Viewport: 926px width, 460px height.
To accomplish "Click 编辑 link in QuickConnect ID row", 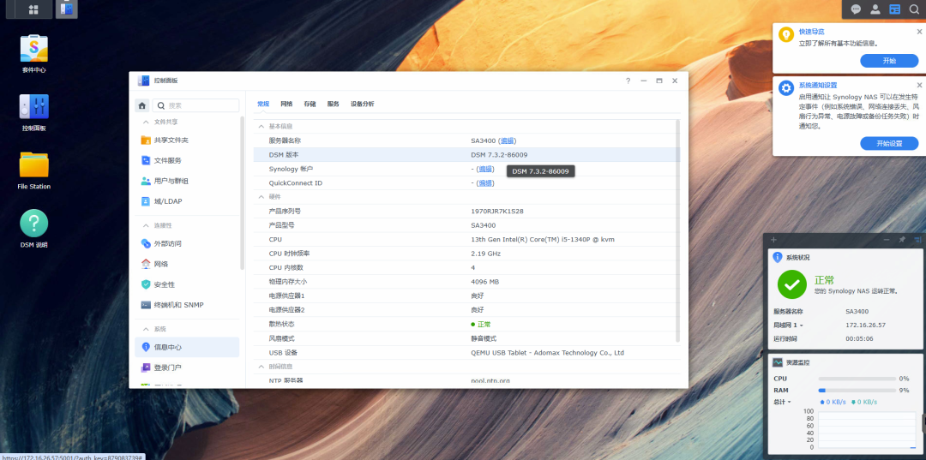I will 485,182.
